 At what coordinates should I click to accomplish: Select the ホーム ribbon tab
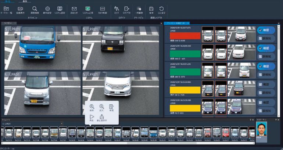click(x=8, y=1)
